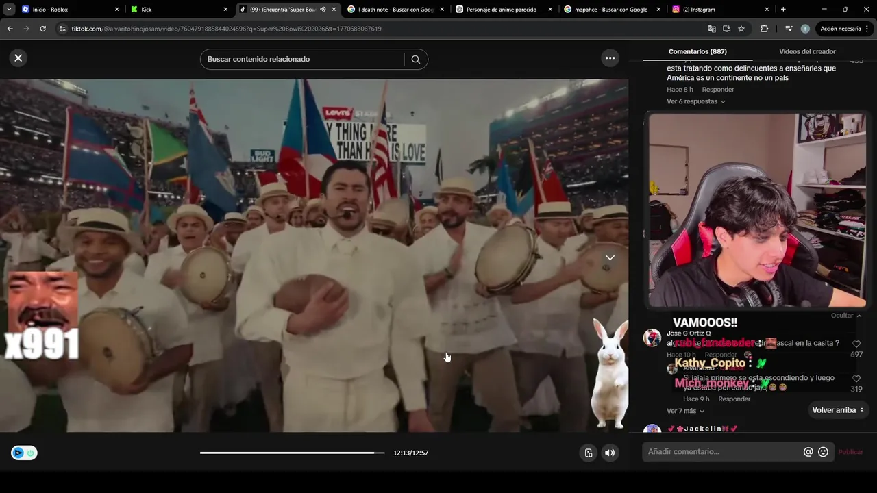Click the time display 12:13/12:57
Viewport: 877px width, 493px height.
(411, 453)
